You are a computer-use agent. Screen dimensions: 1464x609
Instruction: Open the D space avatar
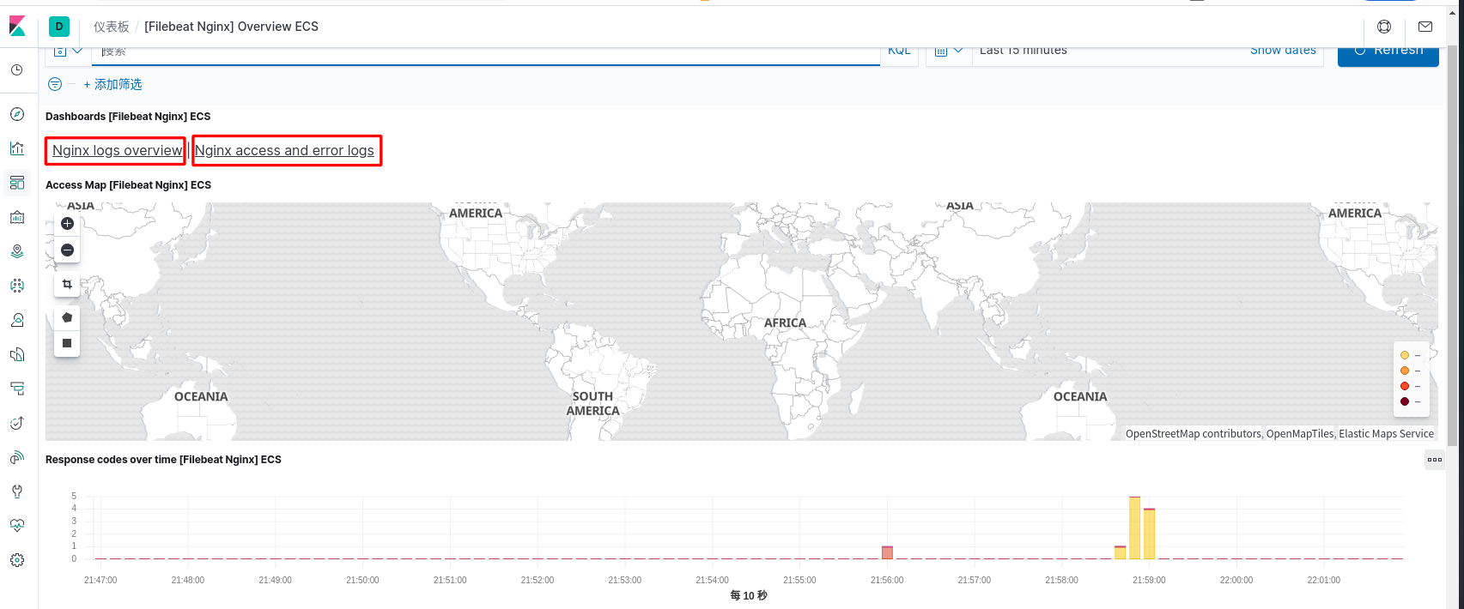click(59, 27)
